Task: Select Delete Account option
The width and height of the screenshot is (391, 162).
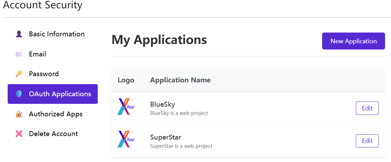Action: (x=53, y=134)
